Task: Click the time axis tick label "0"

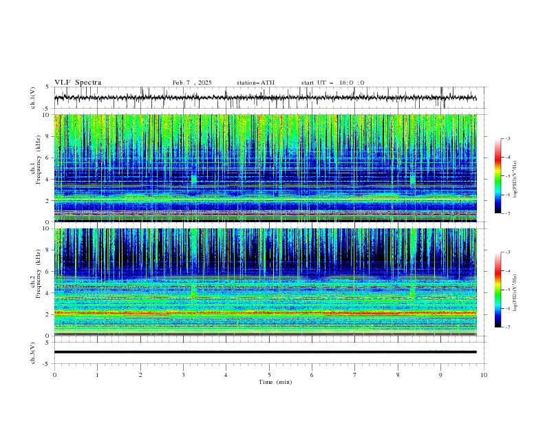Action: [x=54, y=375]
